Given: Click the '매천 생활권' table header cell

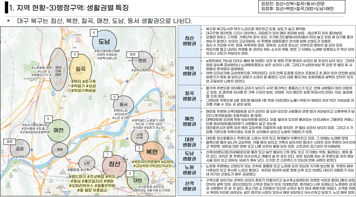Looking at the screenshot, I should pos(189,121).
